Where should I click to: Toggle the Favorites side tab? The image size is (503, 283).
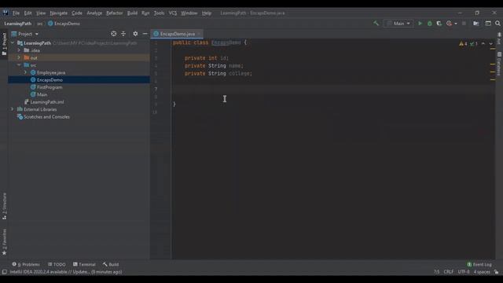coord(4,242)
